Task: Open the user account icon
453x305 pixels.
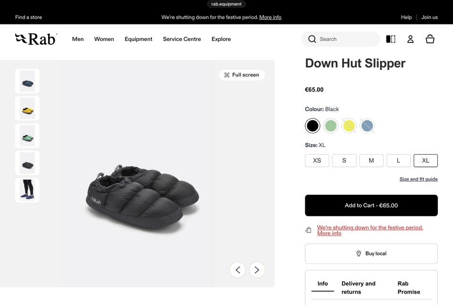Action: [411, 39]
